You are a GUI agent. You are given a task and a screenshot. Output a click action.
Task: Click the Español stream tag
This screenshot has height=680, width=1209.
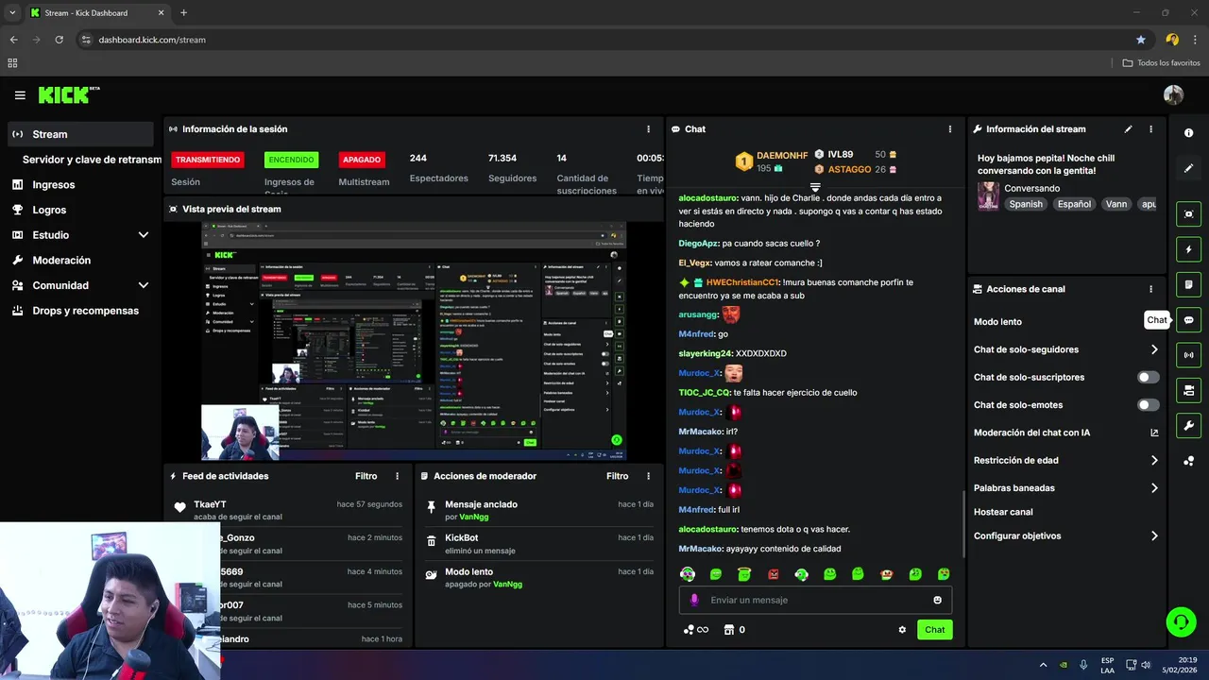tap(1074, 204)
